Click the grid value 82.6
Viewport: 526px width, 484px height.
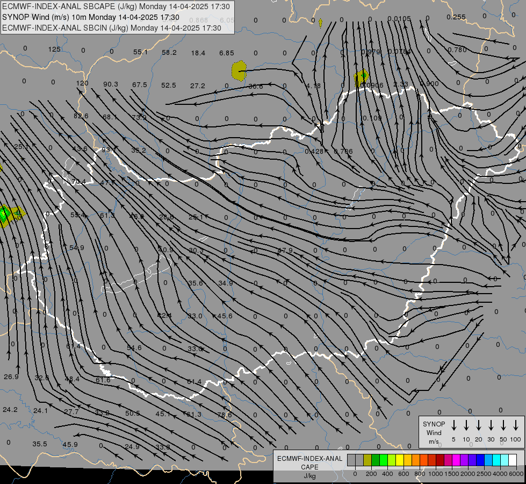tap(81, 116)
